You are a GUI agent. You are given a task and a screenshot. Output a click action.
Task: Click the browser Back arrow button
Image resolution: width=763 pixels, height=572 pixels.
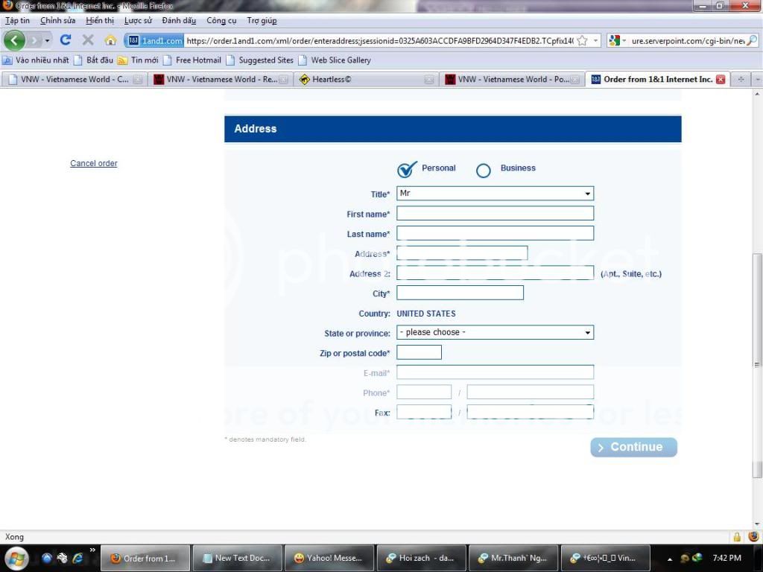click(14, 40)
